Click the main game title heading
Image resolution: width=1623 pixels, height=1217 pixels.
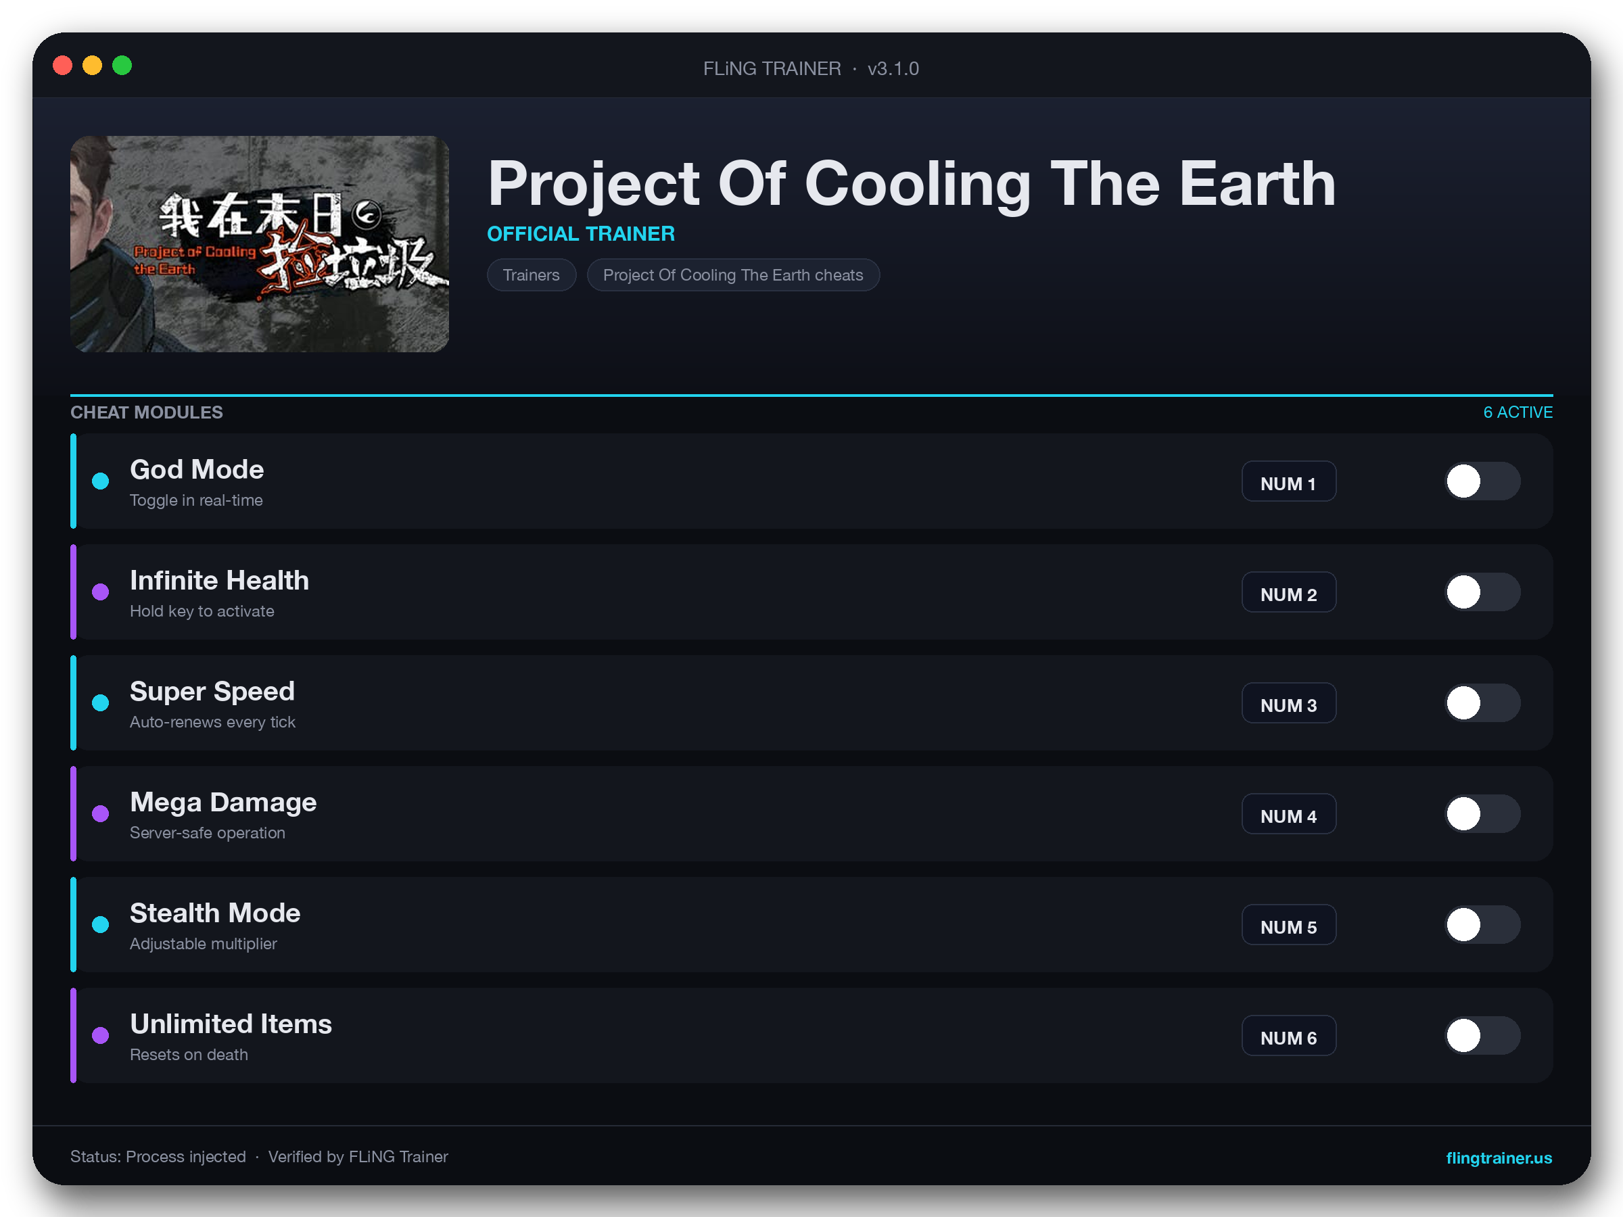[x=912, y=183]
